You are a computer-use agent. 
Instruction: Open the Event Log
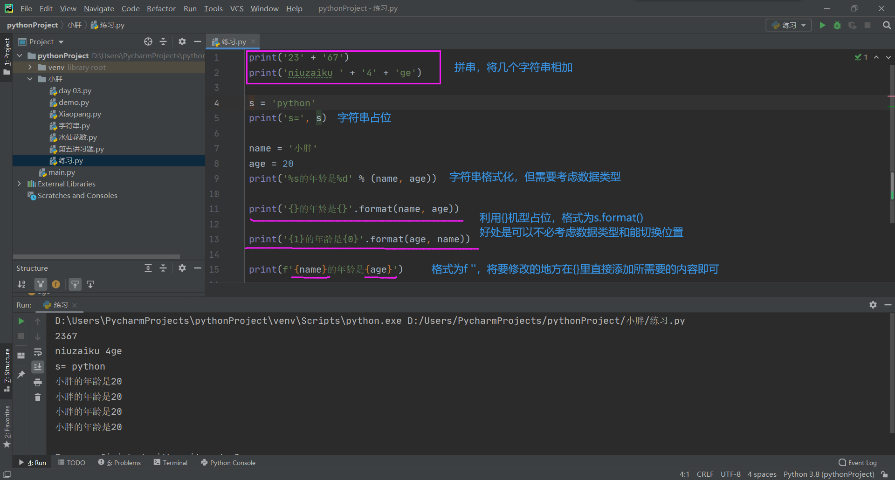858,462
